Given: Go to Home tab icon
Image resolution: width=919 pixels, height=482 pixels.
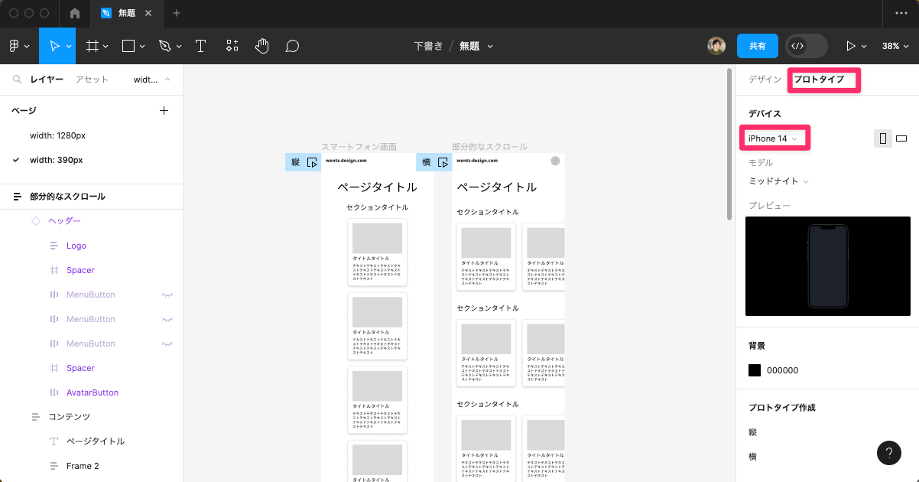Looking at the screenshot, I should [75, 13].
